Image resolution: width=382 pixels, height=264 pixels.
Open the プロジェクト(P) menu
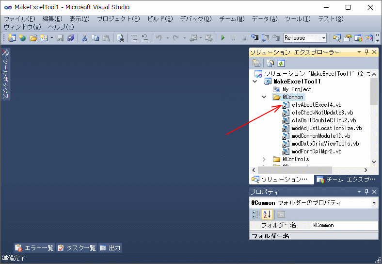[x=118, y=19]
